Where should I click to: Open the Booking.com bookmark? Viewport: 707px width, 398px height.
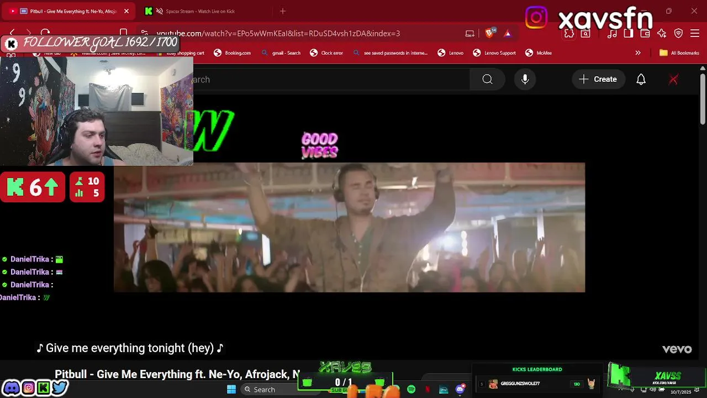(x=232, y=53)
